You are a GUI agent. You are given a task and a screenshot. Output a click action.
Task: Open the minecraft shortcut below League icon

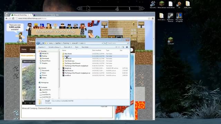point(171,41)
